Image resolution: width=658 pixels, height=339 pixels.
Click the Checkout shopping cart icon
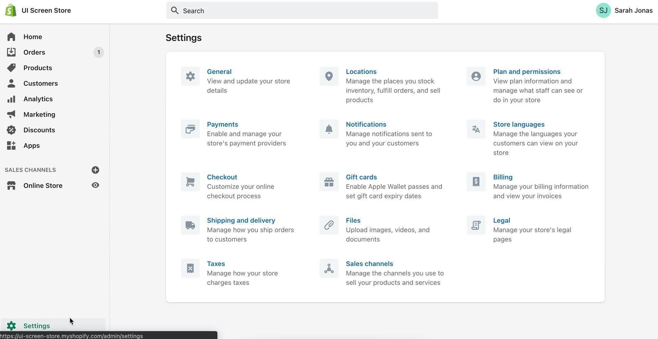coord(190,182)
